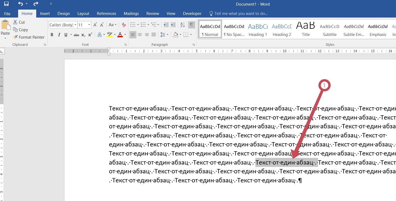Viewport: 396px width, 201px height.
Task: Expand Paste options arrow below Paste
Action: pyautogui.click(x=5, y=38)
